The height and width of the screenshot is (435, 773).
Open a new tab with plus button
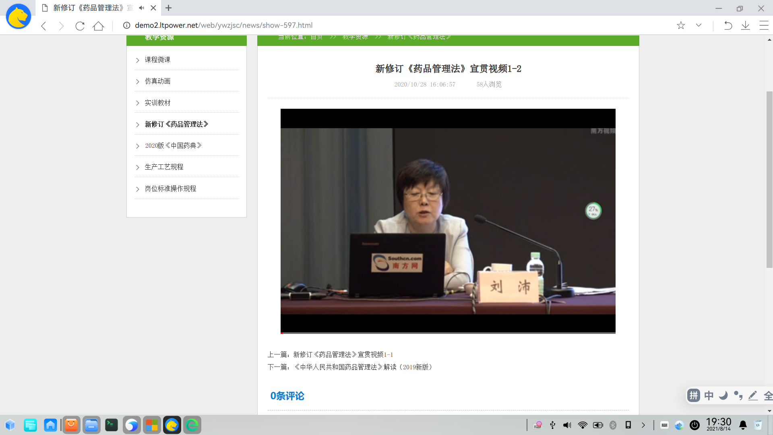pos(168,8)
